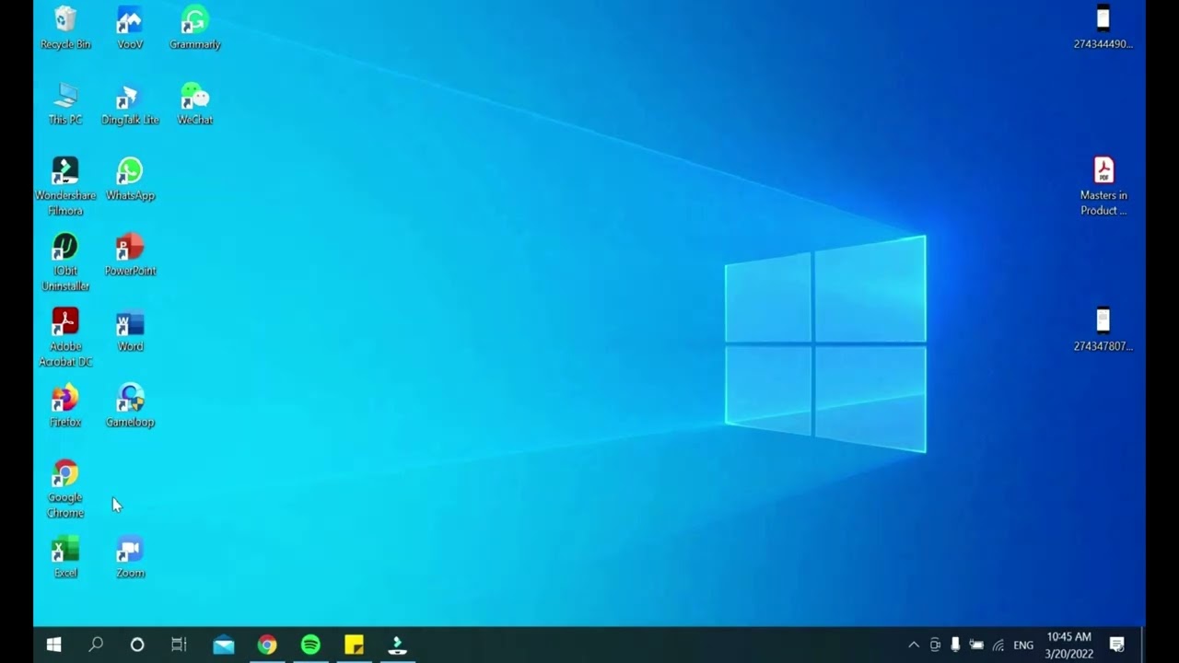Select the Wondershare Filmora shortcut
The height and width of the screenshot is (663, 1179).
pos(65,186)
